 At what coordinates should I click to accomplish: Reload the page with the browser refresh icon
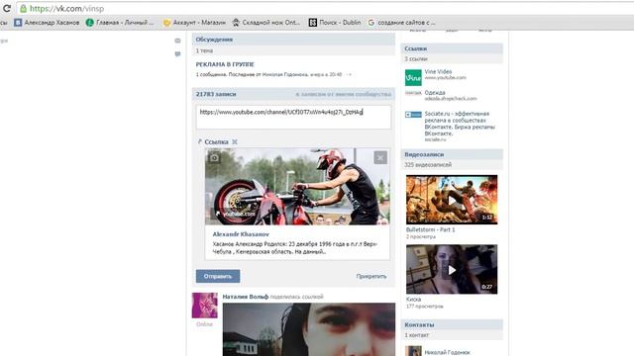pyautogui.click(x=7, y=8)
